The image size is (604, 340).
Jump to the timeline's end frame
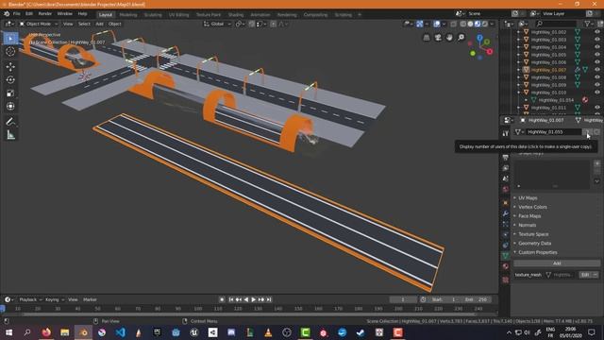269,299
